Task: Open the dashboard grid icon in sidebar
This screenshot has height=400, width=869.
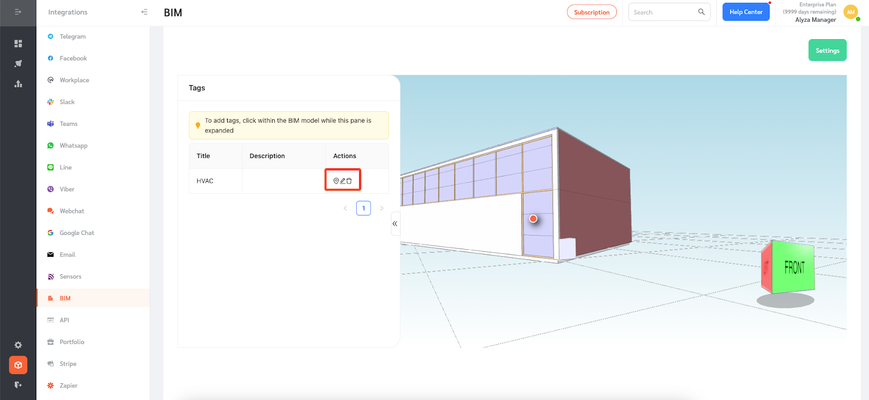Action: click(18, 43)
